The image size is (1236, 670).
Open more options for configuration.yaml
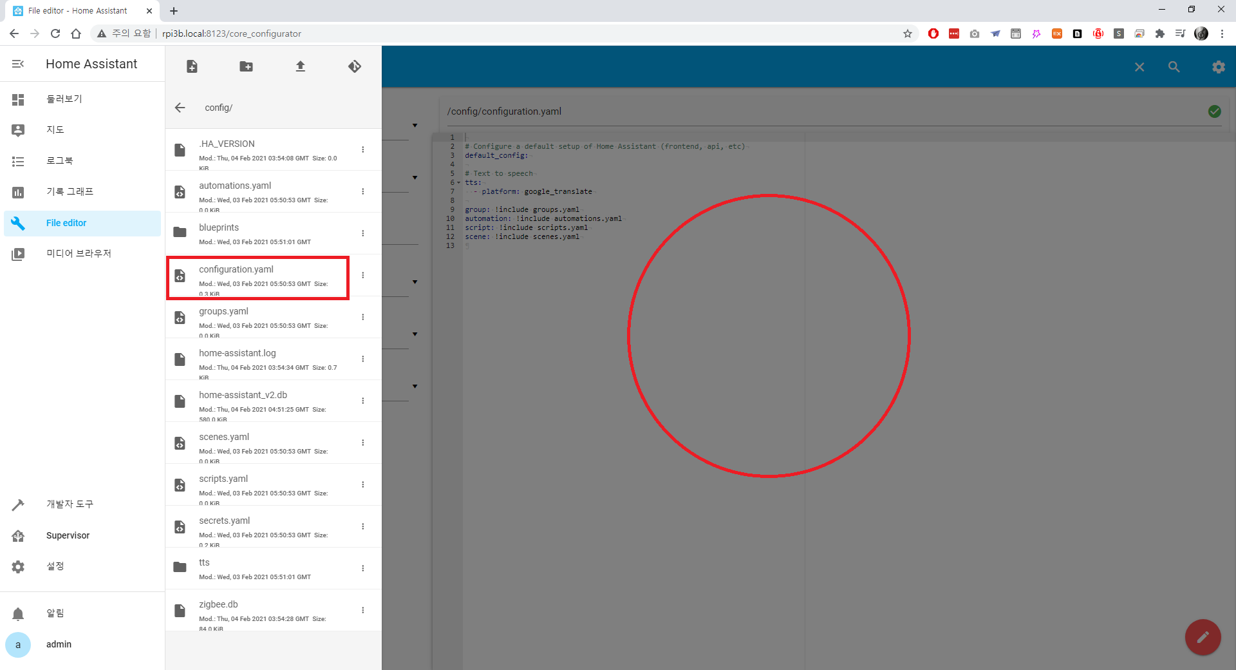(363, 275)
